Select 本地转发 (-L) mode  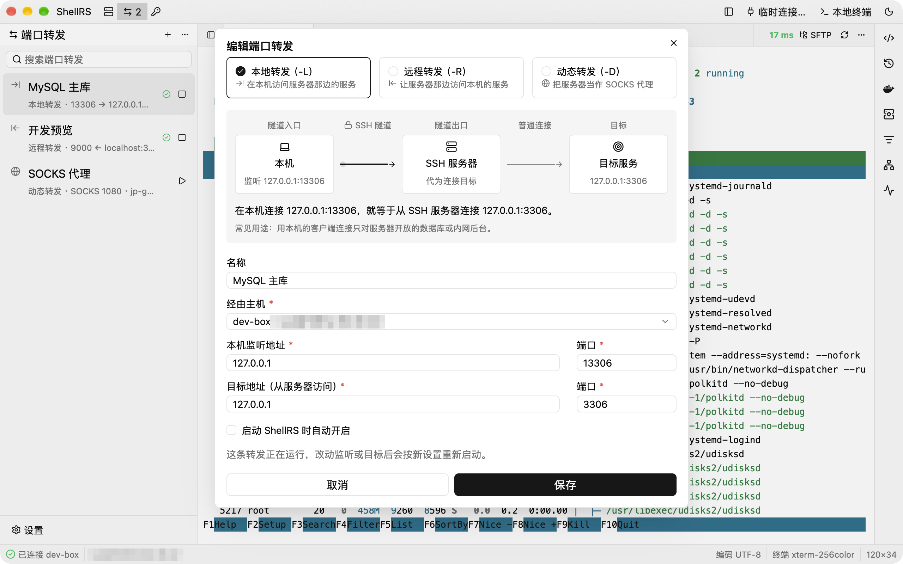[298, 78]
